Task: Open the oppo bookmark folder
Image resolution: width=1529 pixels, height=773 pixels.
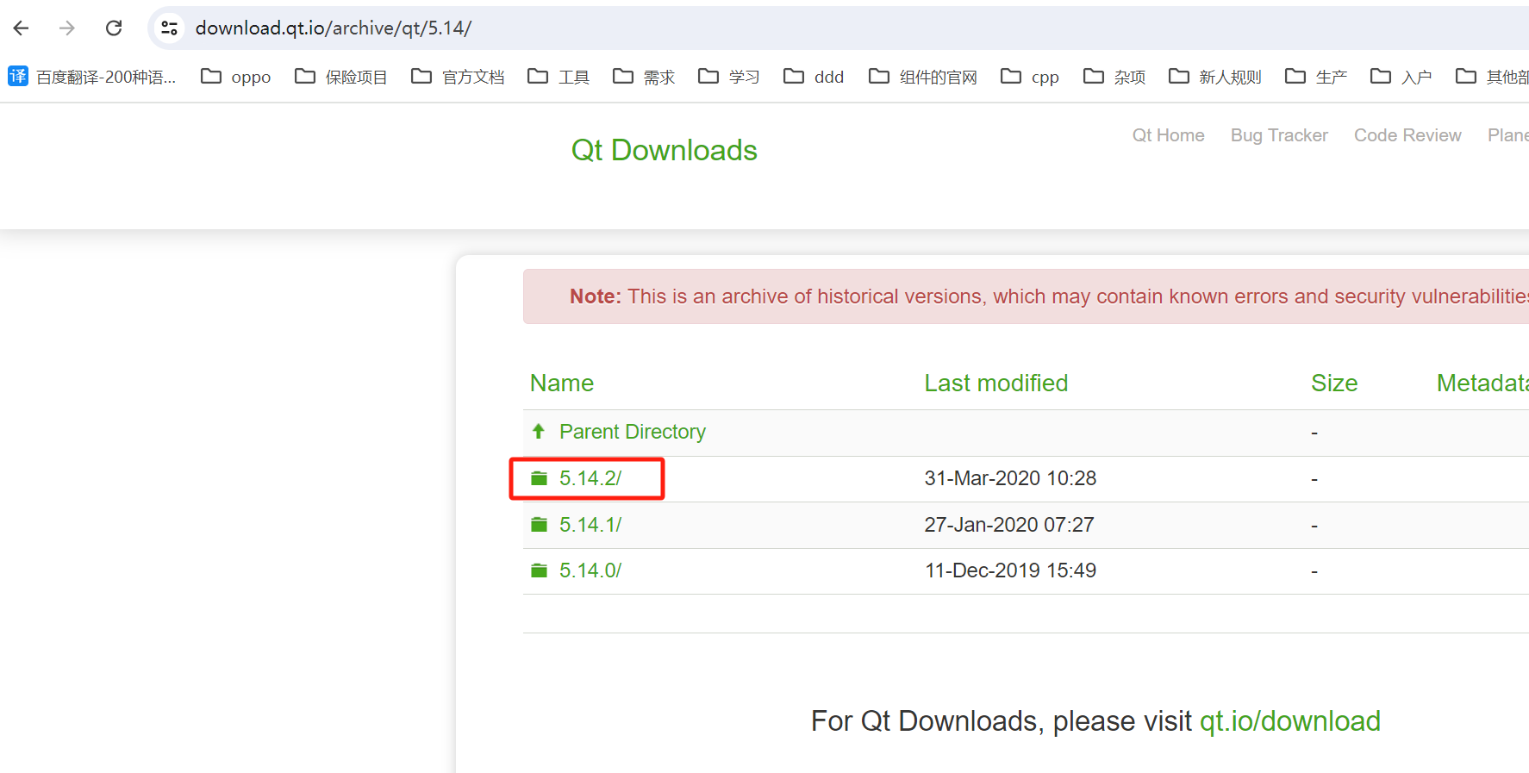Action: 235,77
